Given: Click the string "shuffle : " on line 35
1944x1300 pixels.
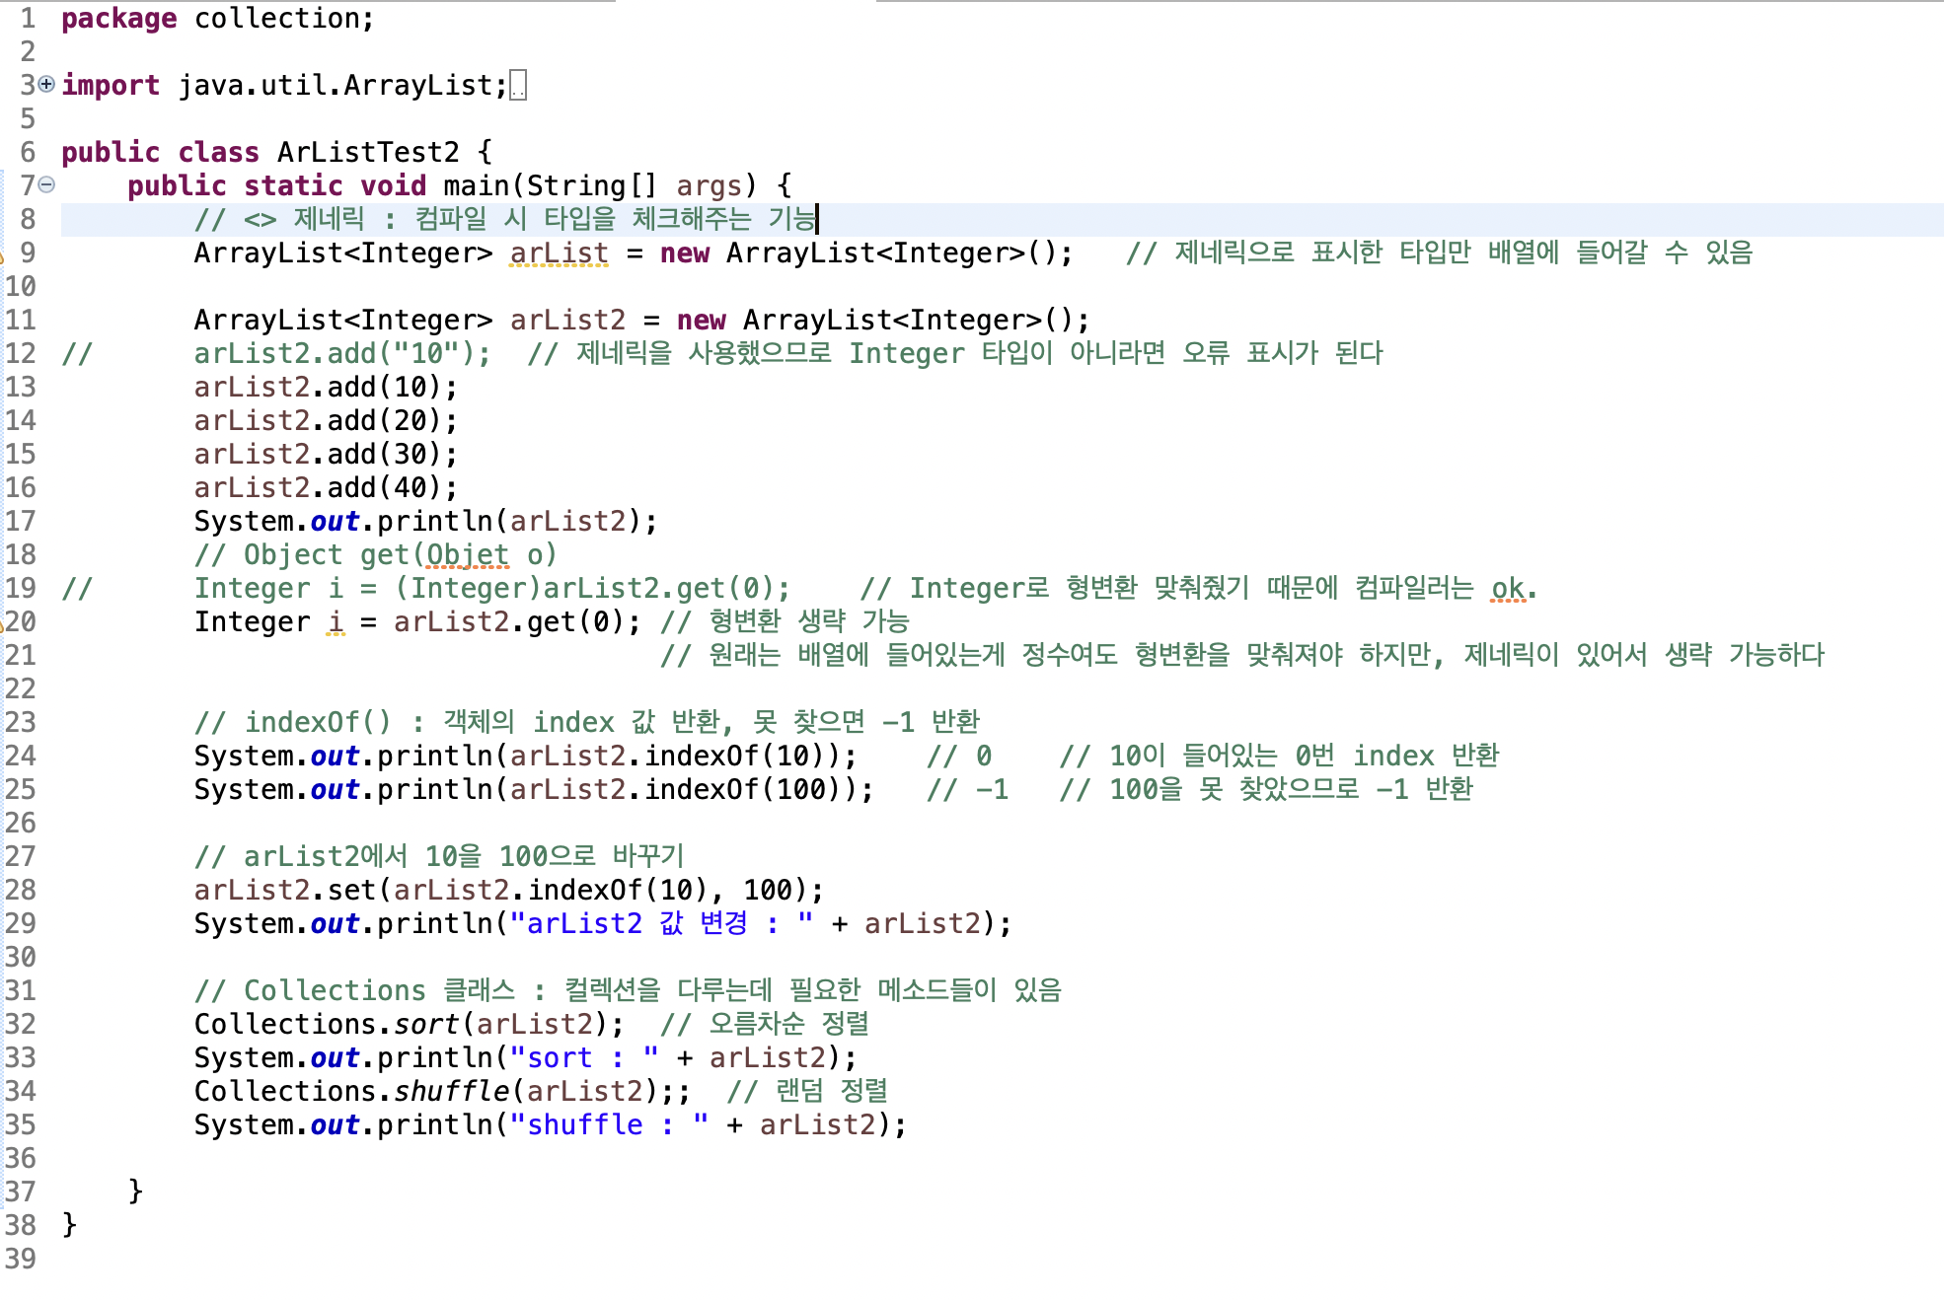Looking at the screenshot, I should (x=609, y=1125).
